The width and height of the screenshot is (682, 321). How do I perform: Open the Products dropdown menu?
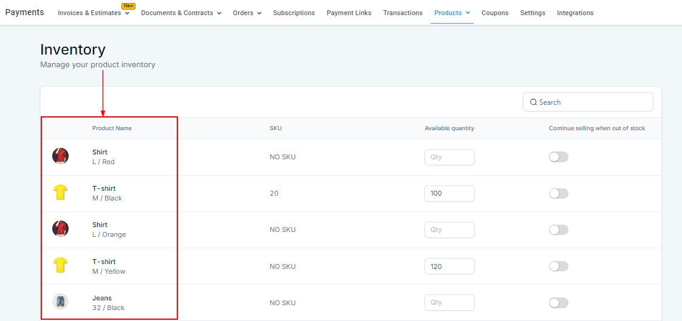(x=452, y=13)
